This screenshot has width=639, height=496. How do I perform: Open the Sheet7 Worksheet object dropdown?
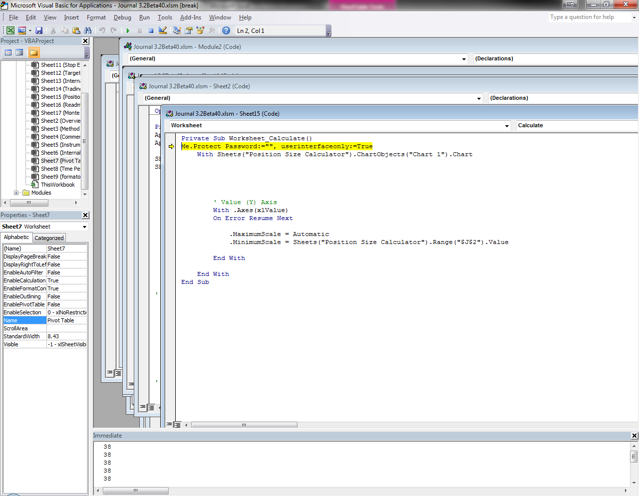[x=84, y=227]
